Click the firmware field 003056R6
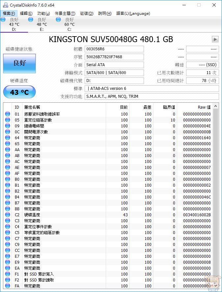 pyautogui.click(x=114, y=49)
